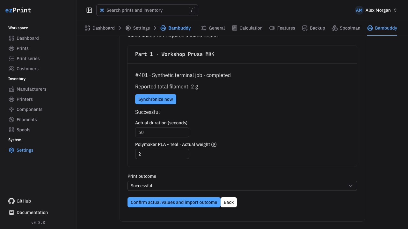
Task: Click the slash shortcut key badge
Action: pyautogui.click(x=192, y=10)
